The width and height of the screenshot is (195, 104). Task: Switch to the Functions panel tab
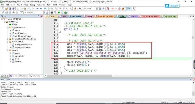pyautogui.click(x=24, y=76)
